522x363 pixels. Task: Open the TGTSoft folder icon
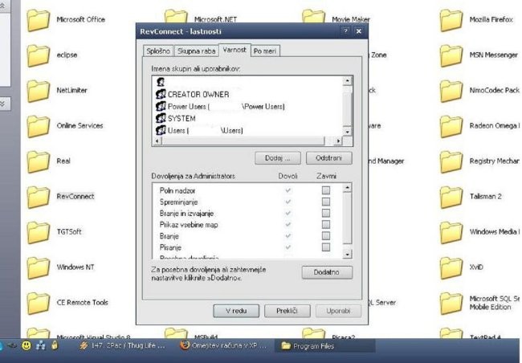click(38, 232)
